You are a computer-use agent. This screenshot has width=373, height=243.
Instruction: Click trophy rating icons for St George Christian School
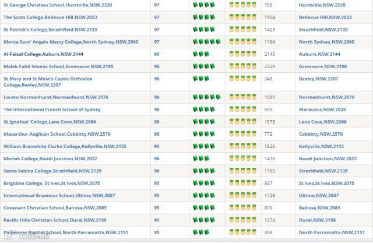click(x=242, y=5)
